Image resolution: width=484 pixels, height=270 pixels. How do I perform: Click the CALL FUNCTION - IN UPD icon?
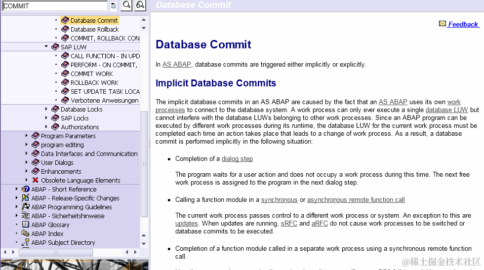[65, 56]
